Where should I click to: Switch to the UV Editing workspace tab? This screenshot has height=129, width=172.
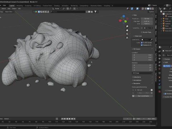(37, 6)
